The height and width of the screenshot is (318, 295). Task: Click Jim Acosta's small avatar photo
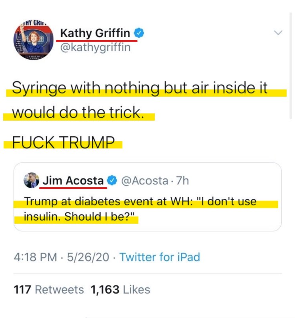click(31, 180)
